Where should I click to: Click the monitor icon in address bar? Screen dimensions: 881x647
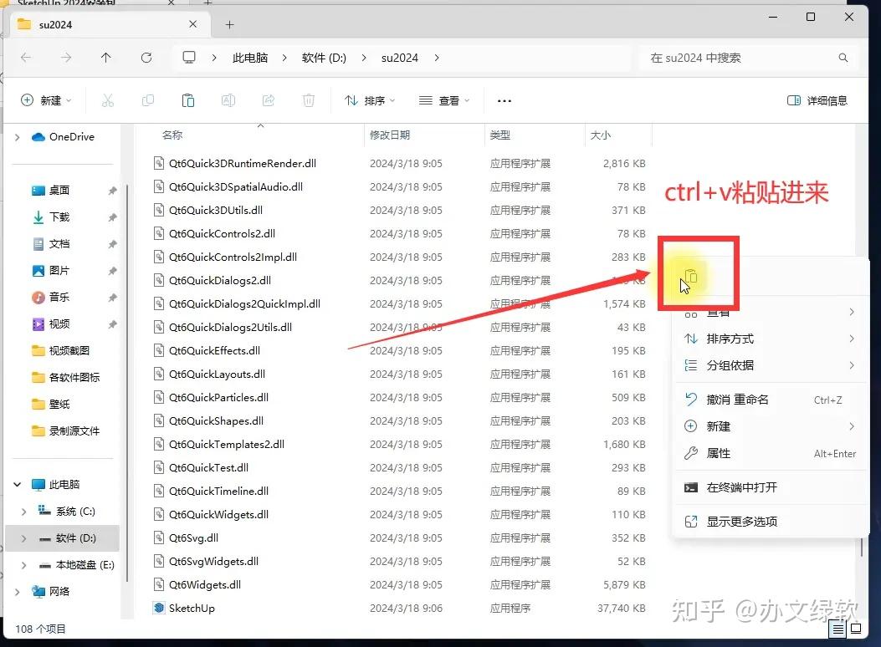click(189, 57)
